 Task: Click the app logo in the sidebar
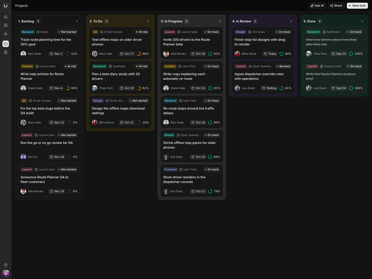[x=6, y=6]
